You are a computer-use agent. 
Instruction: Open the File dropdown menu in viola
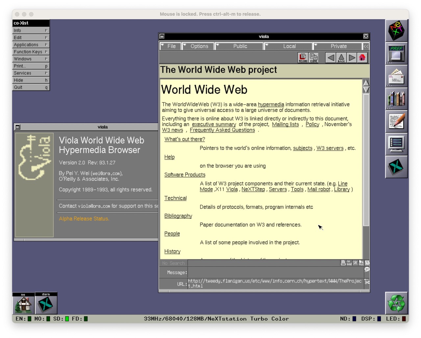(x=170, y=46)
